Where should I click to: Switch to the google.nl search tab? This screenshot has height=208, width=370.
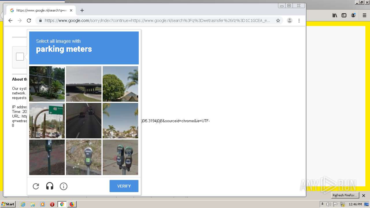[x=41, y=10]
